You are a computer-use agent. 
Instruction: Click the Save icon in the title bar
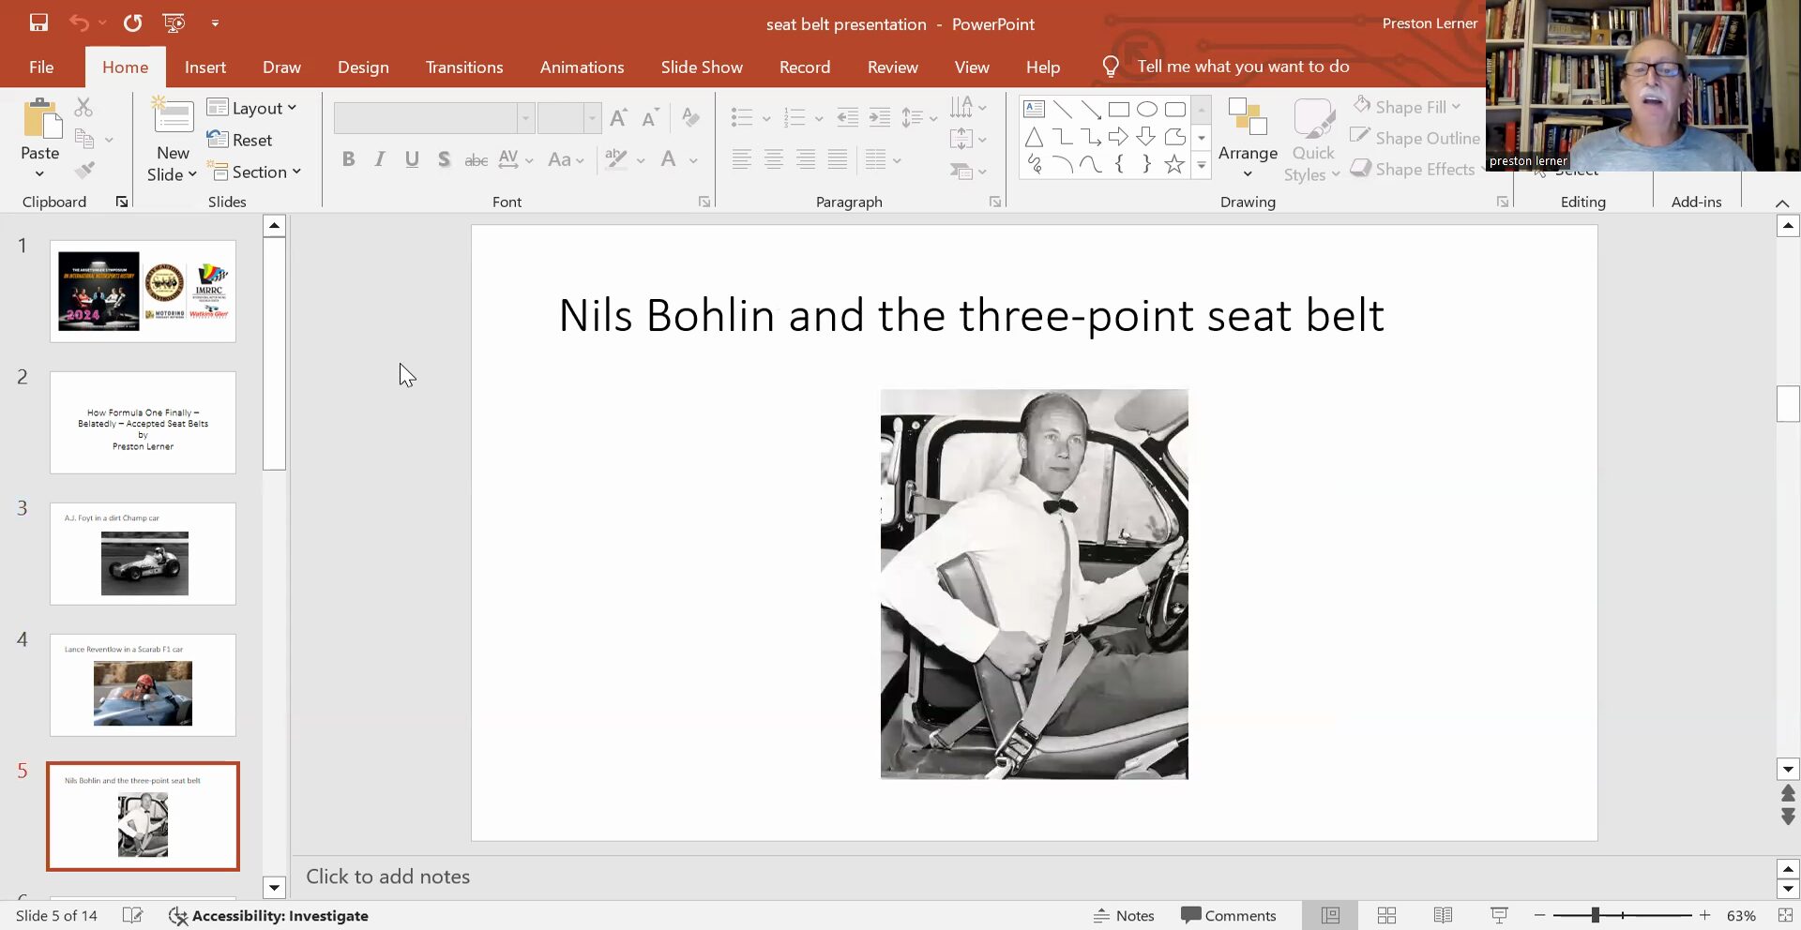[x=38, y=22]
